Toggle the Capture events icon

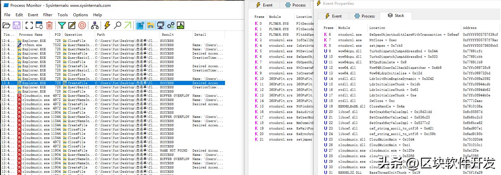[29, 25]
